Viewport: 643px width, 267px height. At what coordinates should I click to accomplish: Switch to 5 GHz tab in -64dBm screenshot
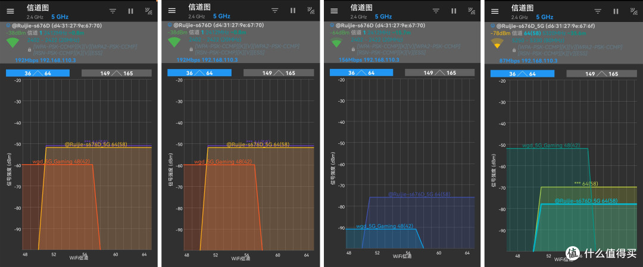pos(383,17)
